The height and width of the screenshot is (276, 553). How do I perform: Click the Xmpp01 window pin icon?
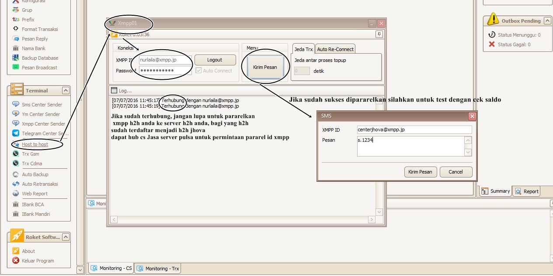379,34
